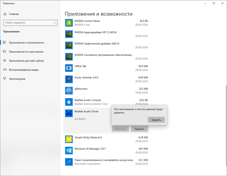Click the NVIDIA Аудиодрайвер HD icon
Screen dimensions: 227x176
click(69, 34)
